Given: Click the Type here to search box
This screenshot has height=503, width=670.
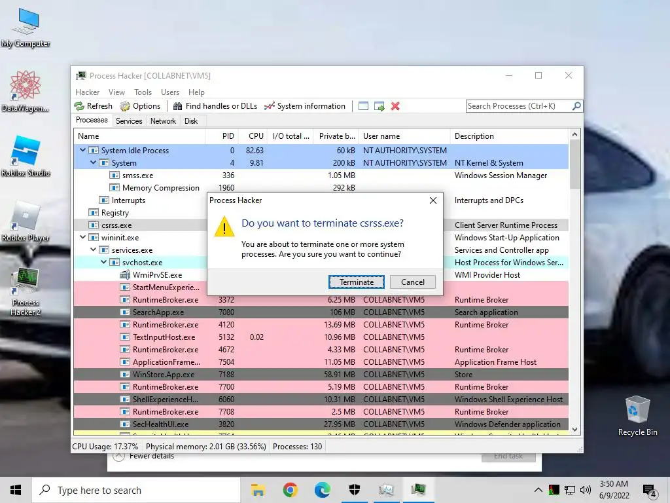Looking at the screenshot, I should pos(136,490).
